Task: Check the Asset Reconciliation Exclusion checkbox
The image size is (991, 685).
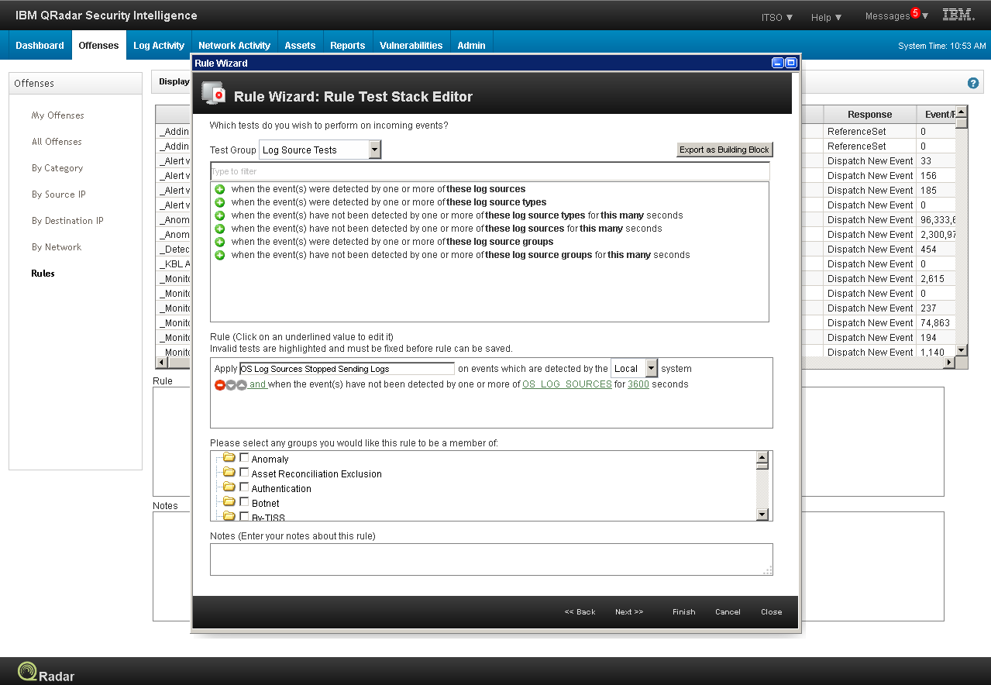Action: pos(244,473)
